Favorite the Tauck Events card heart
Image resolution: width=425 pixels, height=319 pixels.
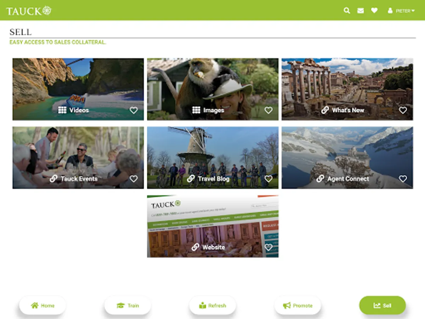[134, 179]
